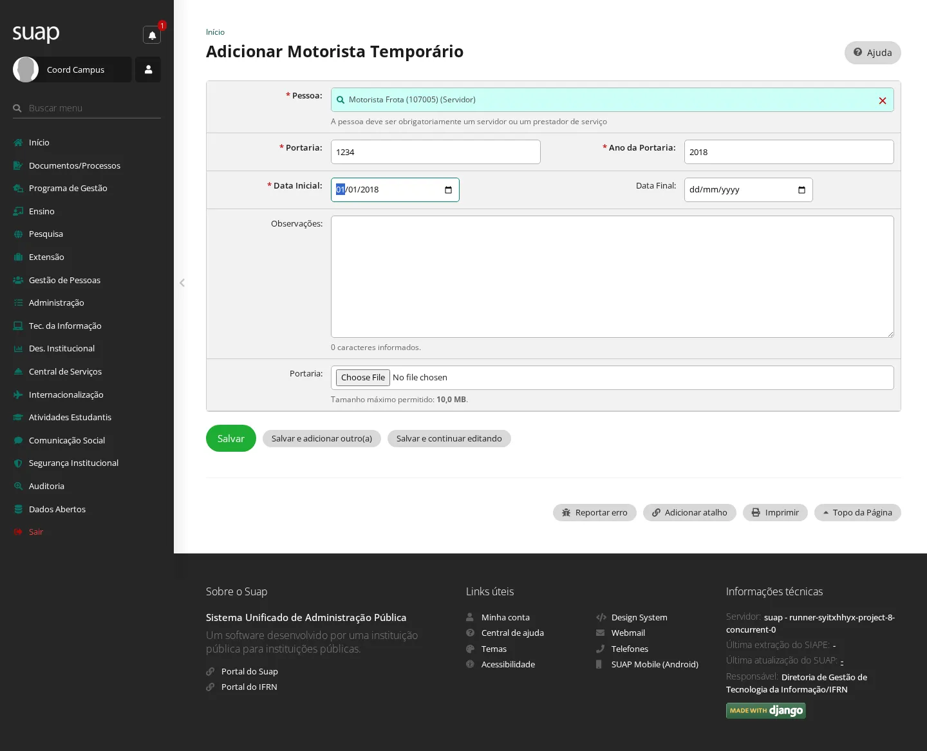
Task: Click the Administração list icon
Action: (18, 302)
